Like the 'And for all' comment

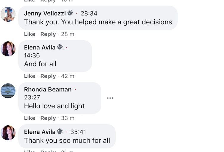click(30, 76)
